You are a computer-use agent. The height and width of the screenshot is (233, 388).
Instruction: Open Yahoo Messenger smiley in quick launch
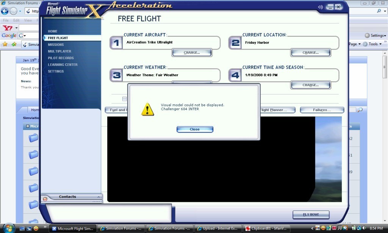(36, 228)
